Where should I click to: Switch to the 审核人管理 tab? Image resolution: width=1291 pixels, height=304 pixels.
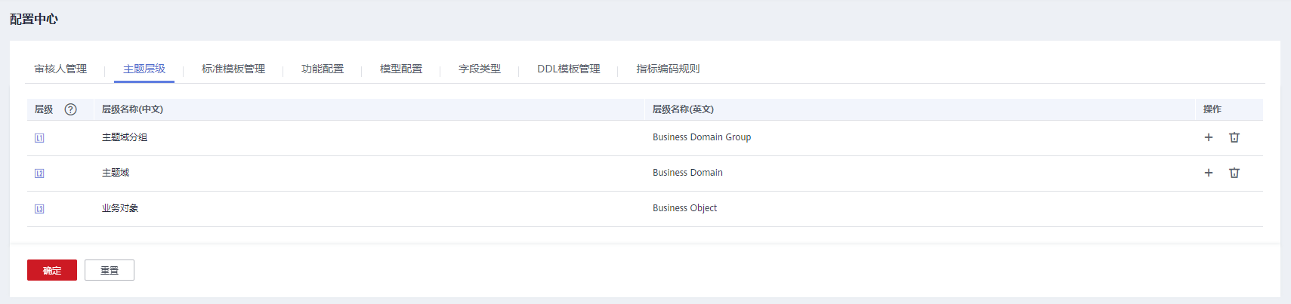coord(60,69)
